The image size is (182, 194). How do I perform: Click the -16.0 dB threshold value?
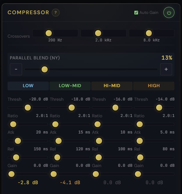click(123, 99)
